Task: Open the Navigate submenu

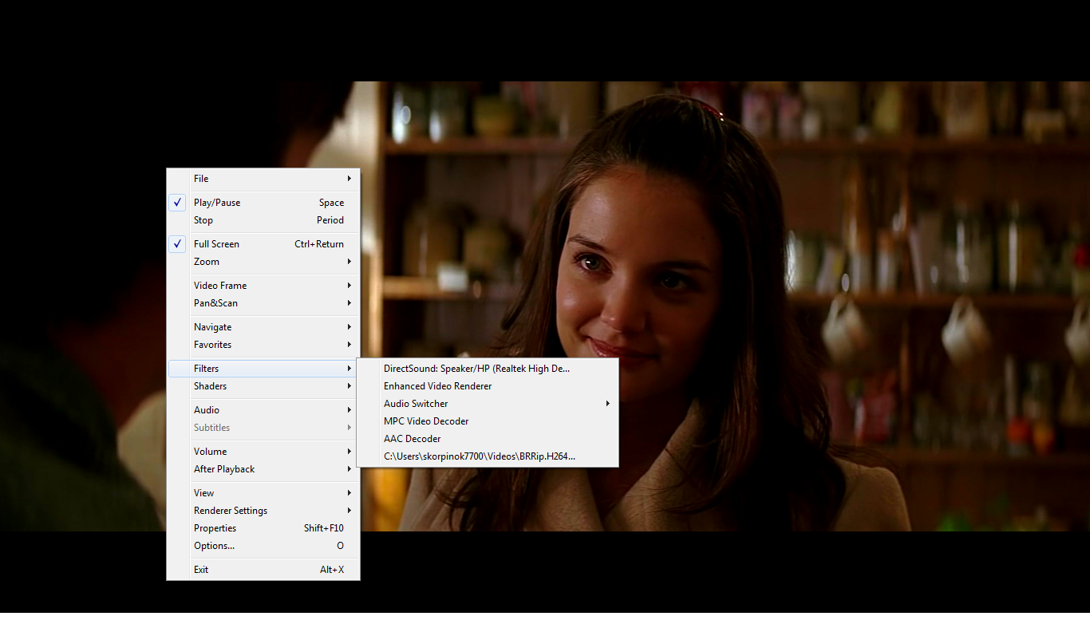Action: click(263, 327)
